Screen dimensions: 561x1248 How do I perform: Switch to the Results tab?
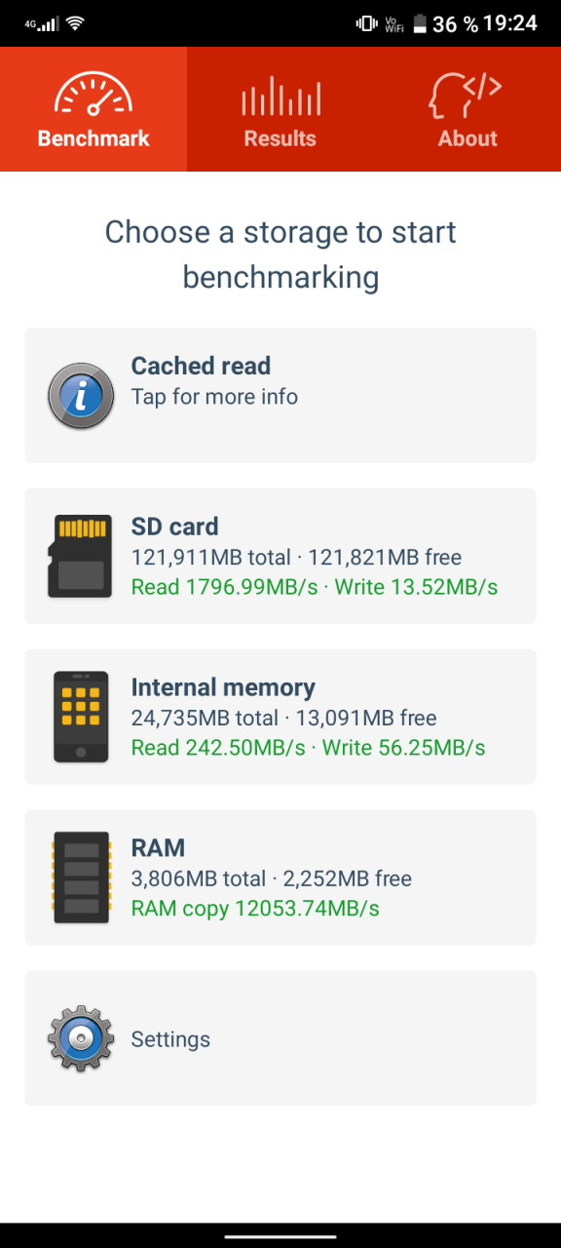[280, 109]
